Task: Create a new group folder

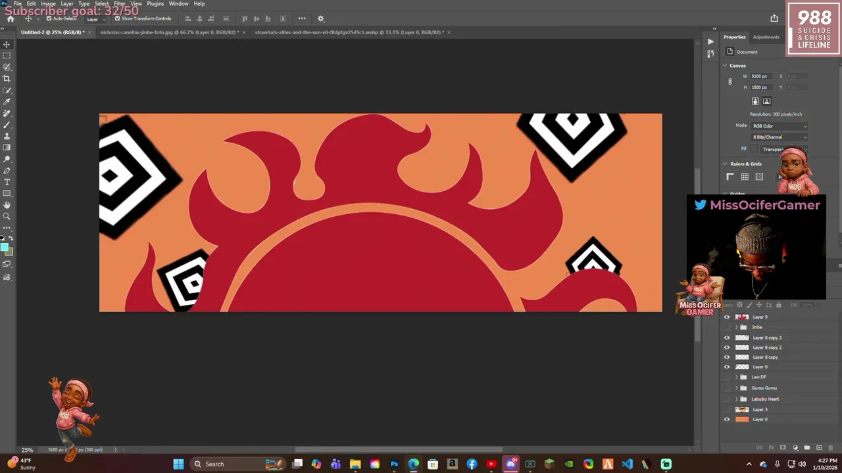Action: click(807, 447)
